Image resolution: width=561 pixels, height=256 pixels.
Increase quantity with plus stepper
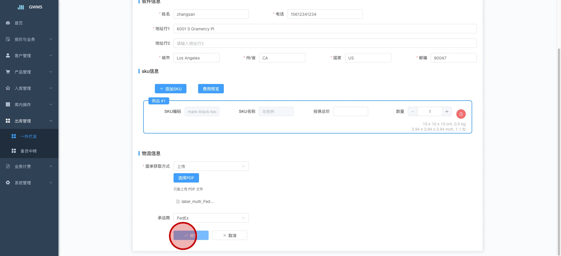tap(447, 112)
